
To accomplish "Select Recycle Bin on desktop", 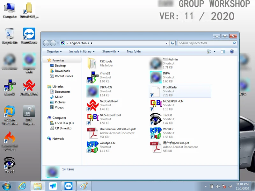I will pos(10,36).
